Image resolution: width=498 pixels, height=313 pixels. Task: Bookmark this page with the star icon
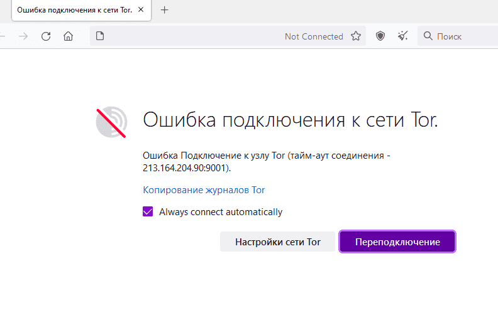click(356, 36)
